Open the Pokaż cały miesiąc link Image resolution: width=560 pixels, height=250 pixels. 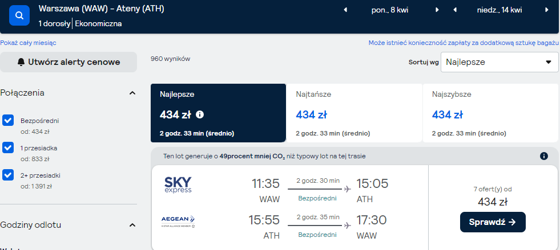[28, 43]
